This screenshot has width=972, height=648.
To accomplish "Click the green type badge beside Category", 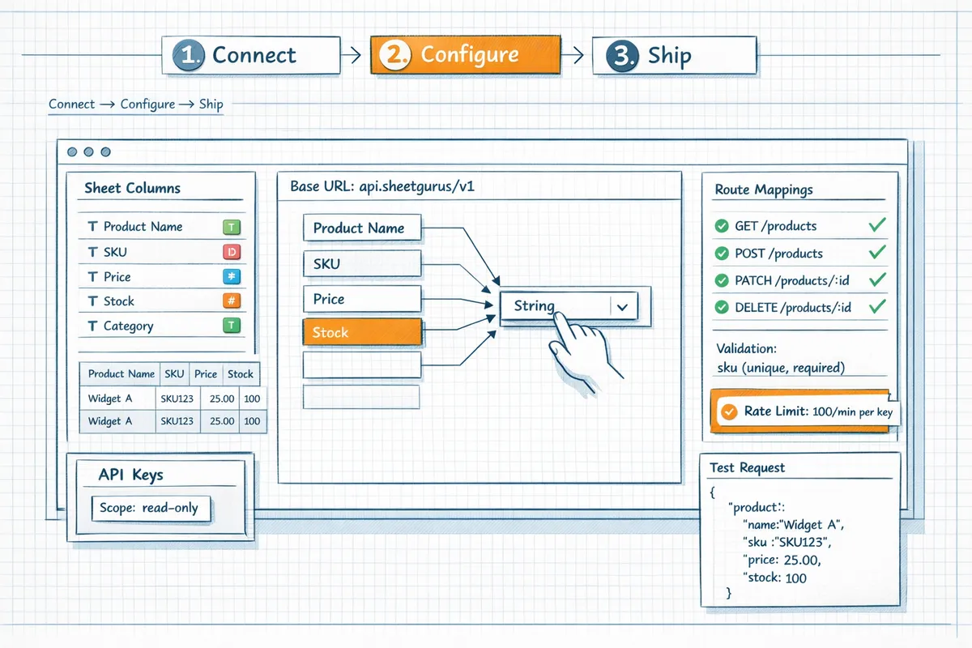I will (x=231, y=326).
